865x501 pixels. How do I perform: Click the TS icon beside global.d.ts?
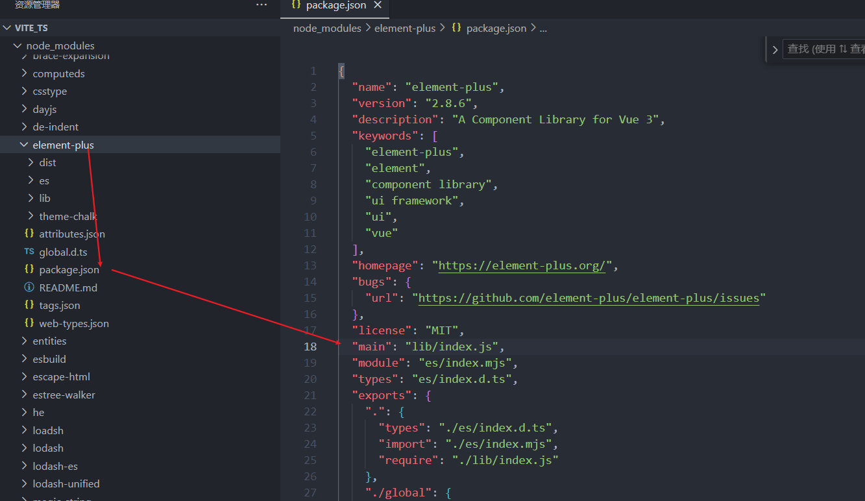(29, 252)
